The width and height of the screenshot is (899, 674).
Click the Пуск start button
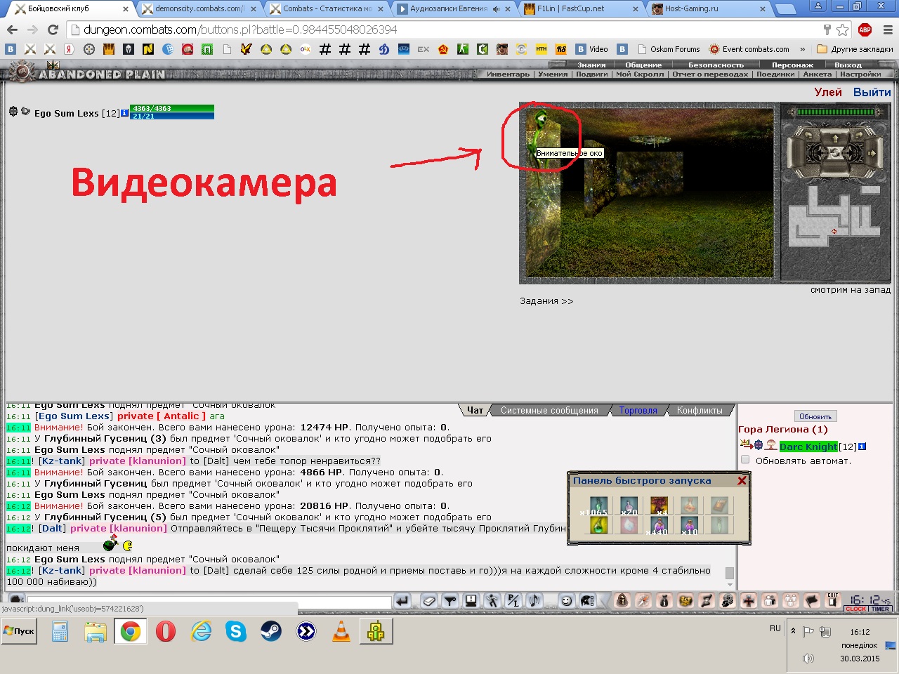point(19,631)
